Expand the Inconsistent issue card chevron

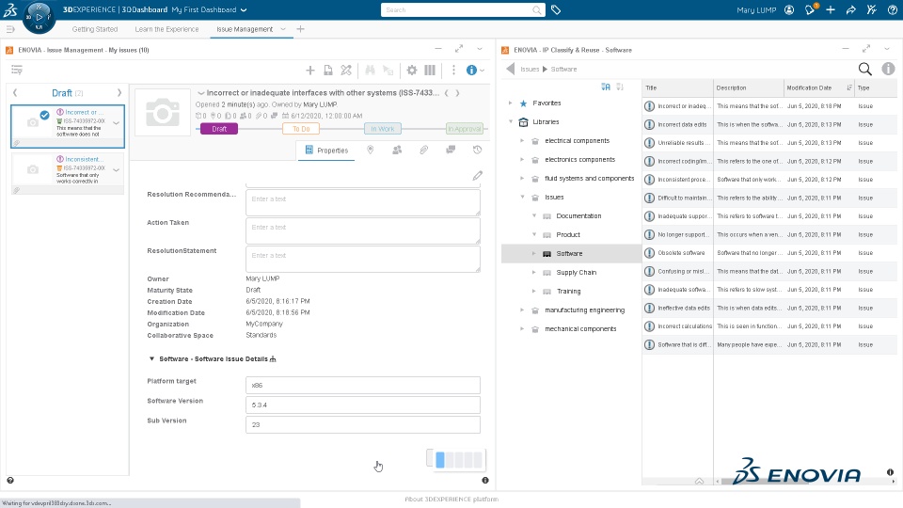117,170
